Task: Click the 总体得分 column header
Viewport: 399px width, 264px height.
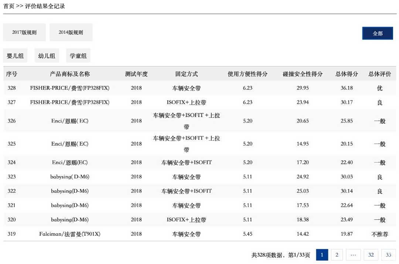Action: [x=347, y=74]
